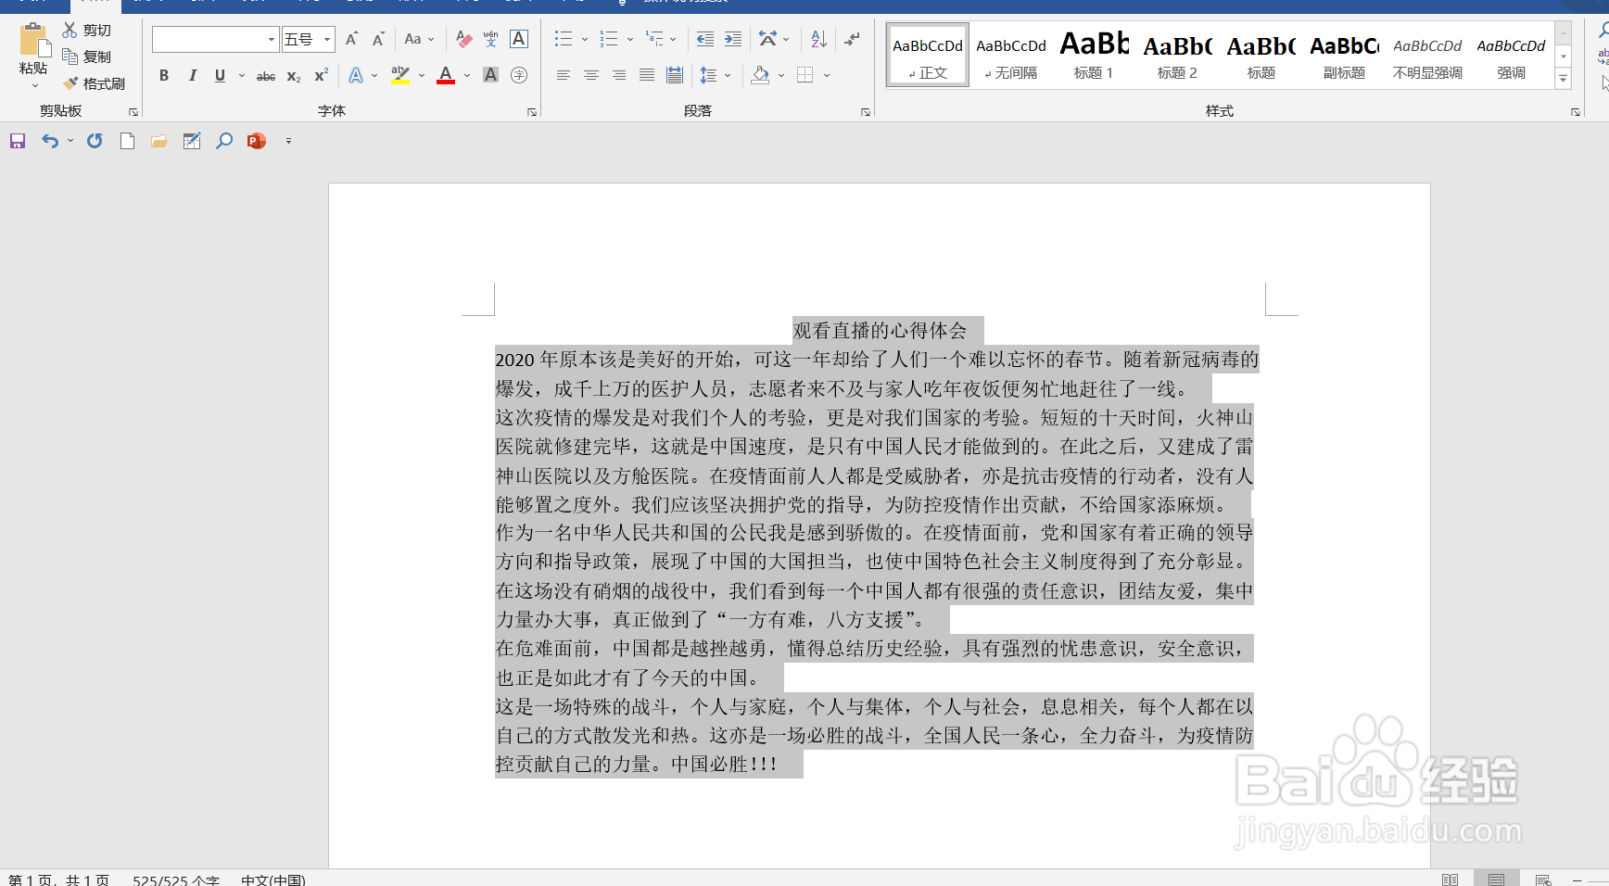Apply character border icon
Image resolution: width=1609 pixels, height=886 pixels.
pos(519,39)
